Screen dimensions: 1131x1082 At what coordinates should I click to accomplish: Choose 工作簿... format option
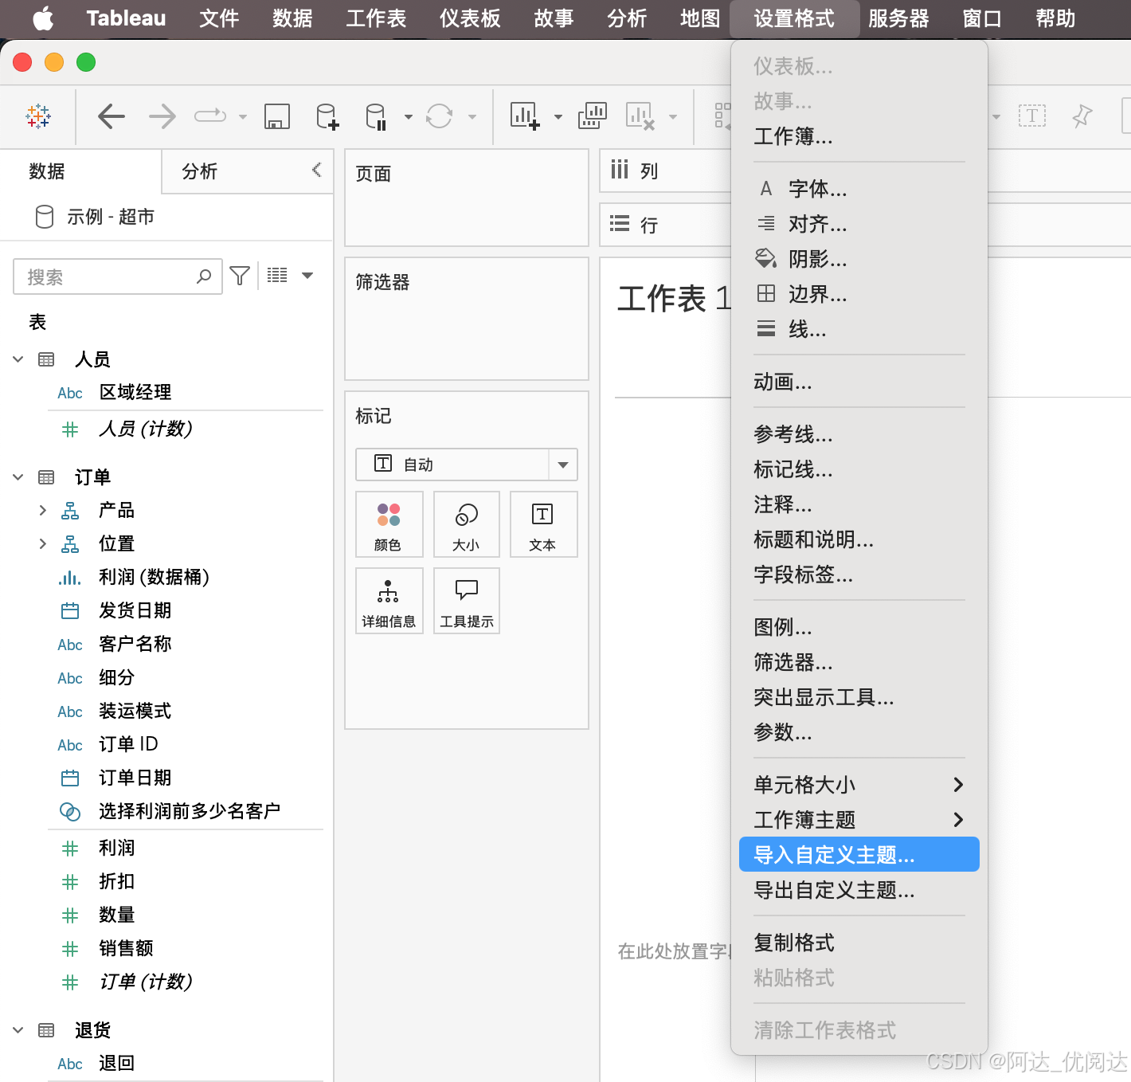click(x=859, y=136)
